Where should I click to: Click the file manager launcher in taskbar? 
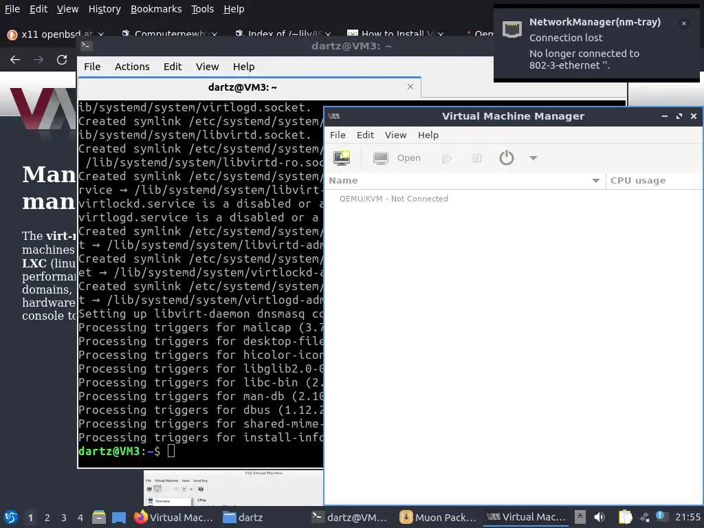point(99,517)
